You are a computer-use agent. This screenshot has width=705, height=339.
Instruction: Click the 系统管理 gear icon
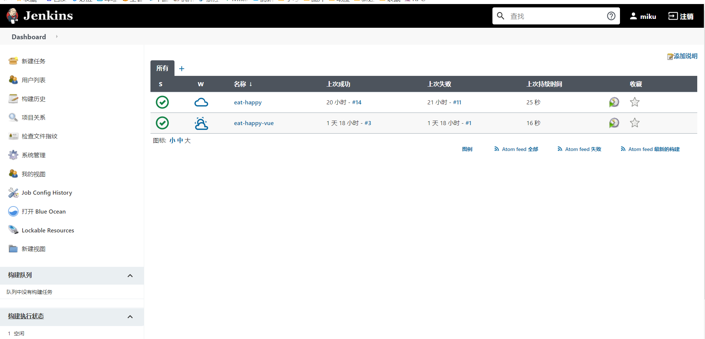(x=13, y=155)
